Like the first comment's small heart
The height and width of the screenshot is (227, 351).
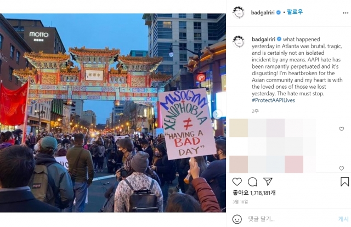pyautogui.click(x=341, y=129)
